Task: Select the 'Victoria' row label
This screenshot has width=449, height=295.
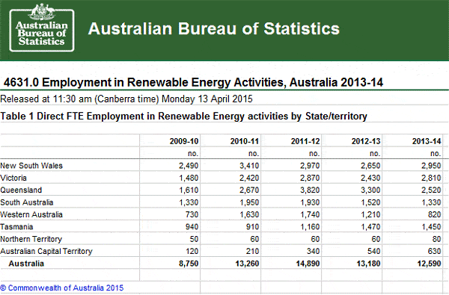Action: (13, 178)
